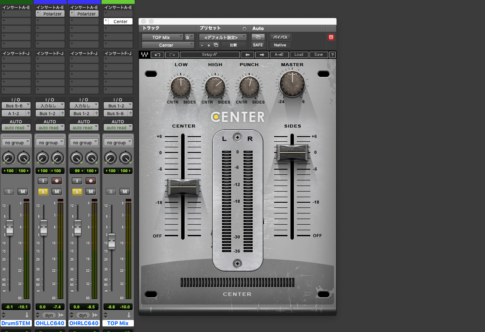Image resolution: width=485 pixels, height=332 pixels.
Task: Adjust the PUNCH knob in Center plugin
Action: point(249,86)
